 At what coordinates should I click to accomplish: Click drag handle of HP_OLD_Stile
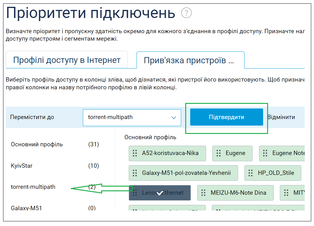[x=250, y=173]
